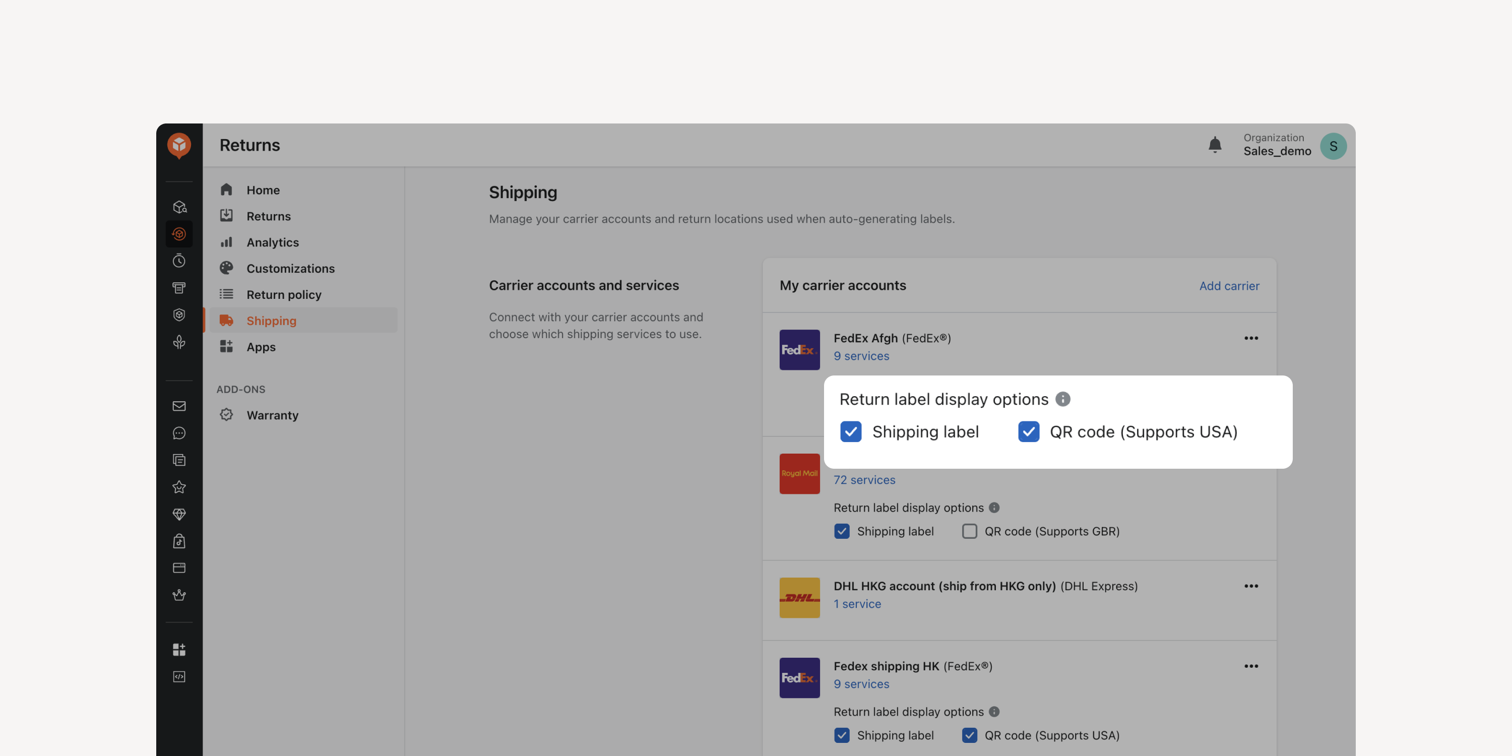Uncheck QR code (Supports USA) for Fedex shipping HK
The height and width of the screenshot is (756, 1512).
coord(970,735)
